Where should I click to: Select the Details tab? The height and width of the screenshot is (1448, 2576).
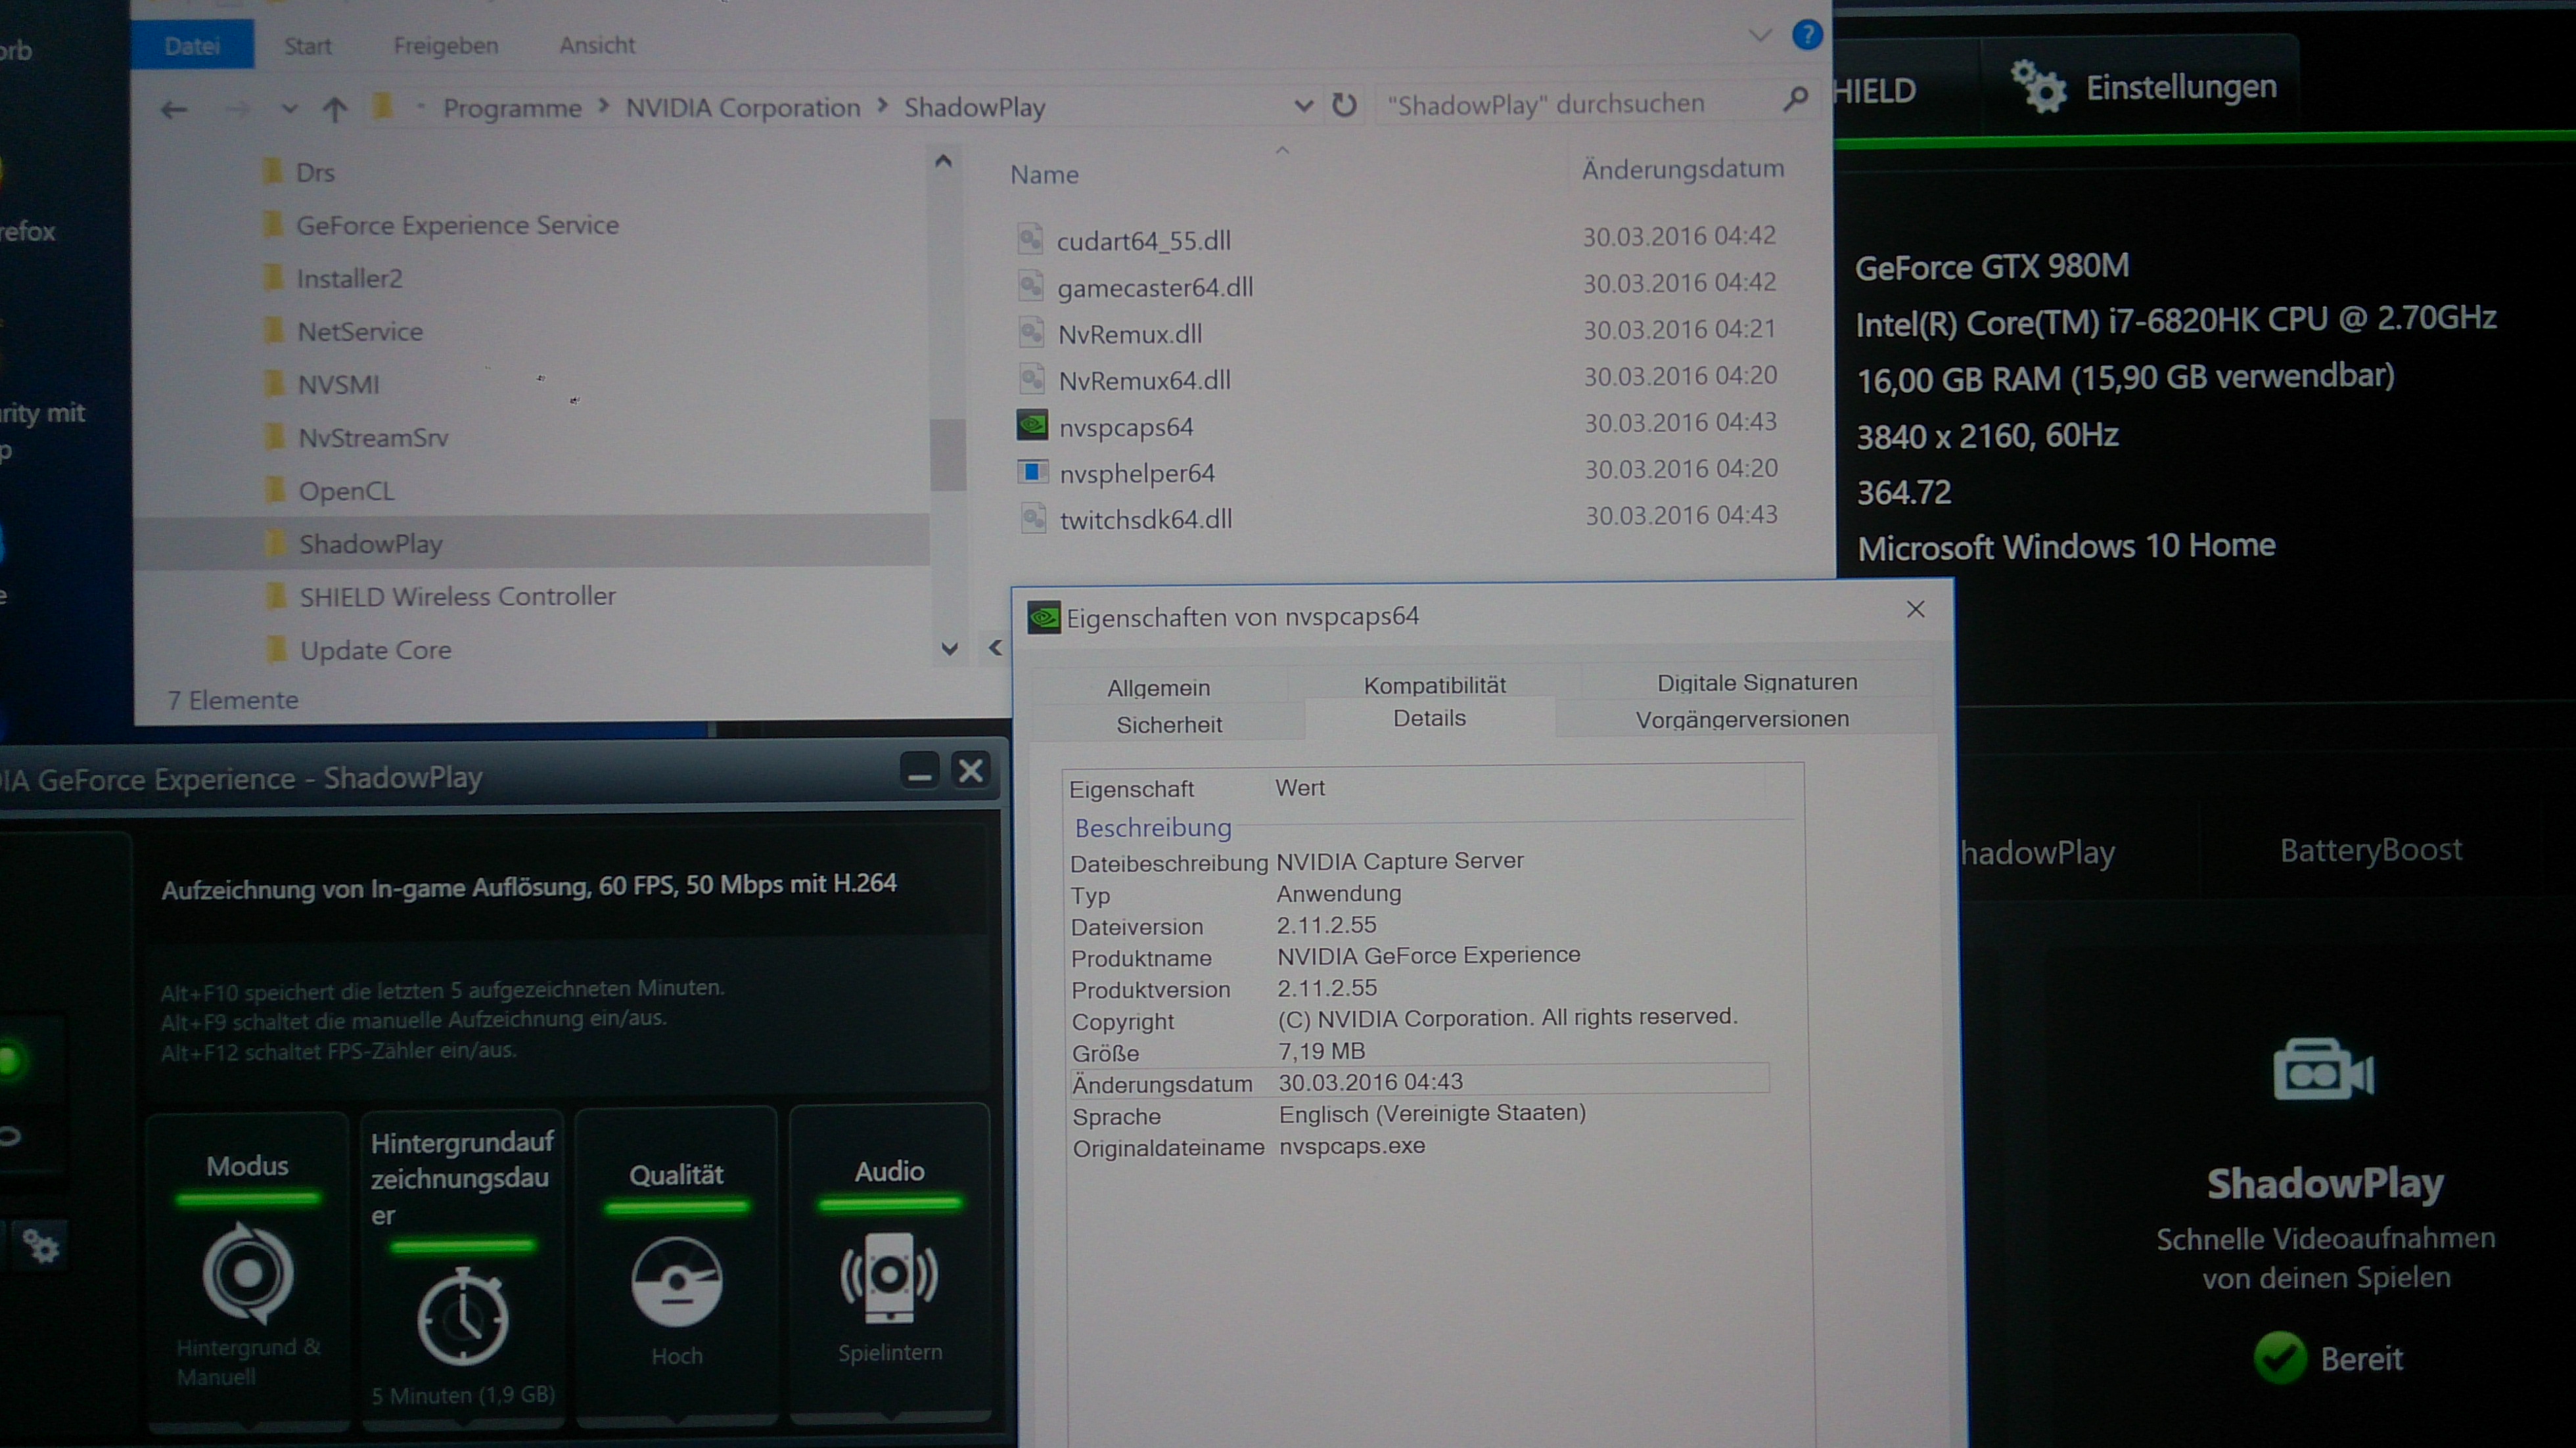point(1429,718)
